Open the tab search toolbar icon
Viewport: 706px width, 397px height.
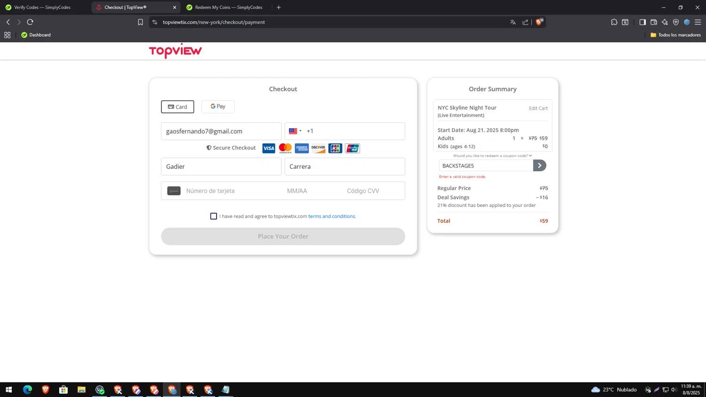(625, 22)
